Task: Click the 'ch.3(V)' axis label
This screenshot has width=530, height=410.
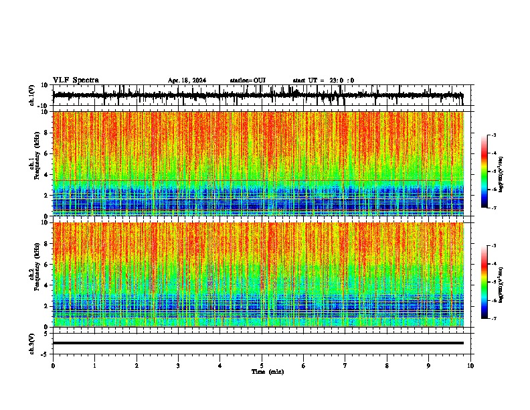Action: click(32, 344)
